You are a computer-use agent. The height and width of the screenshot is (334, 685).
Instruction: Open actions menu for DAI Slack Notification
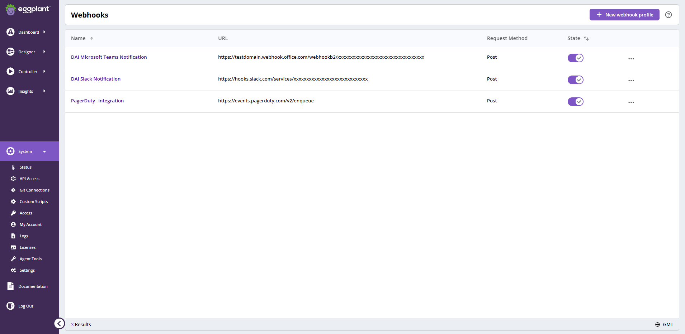pos(631,81)
